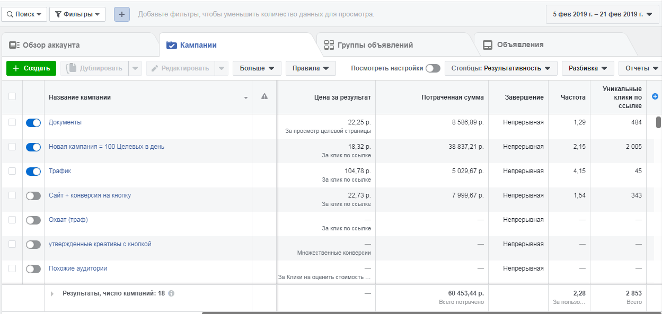Viewport: 662px width, 314px height.
Task: Click the Ad Sets grid icon
Action: [x=329, y=45]
